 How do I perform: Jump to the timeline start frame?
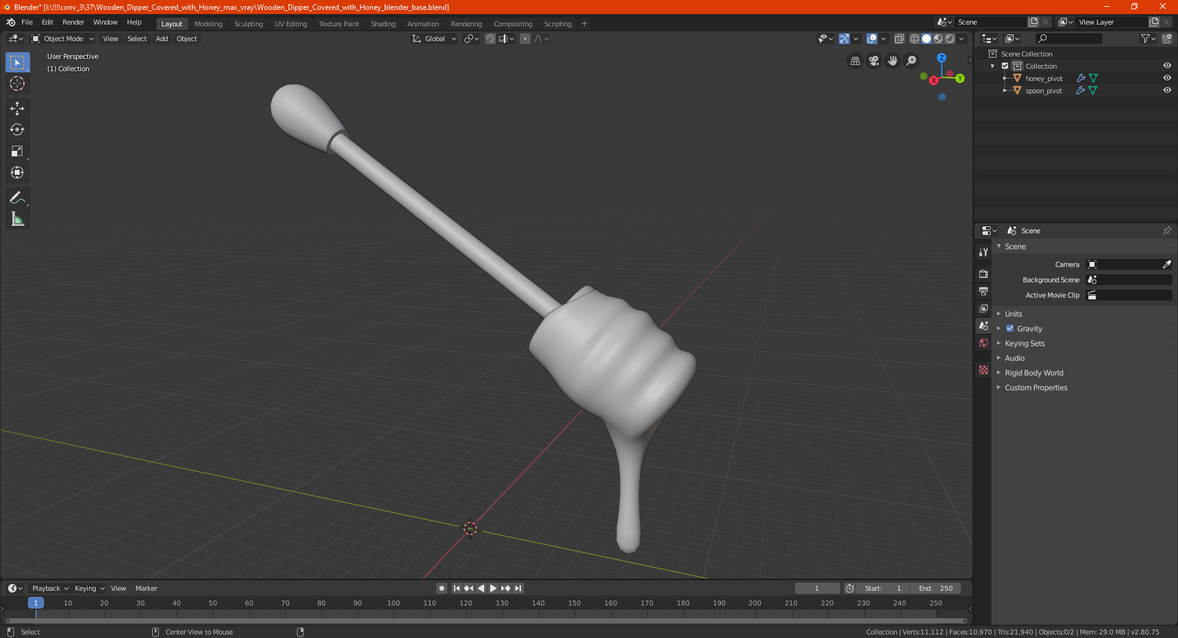[x=456, y=588]
